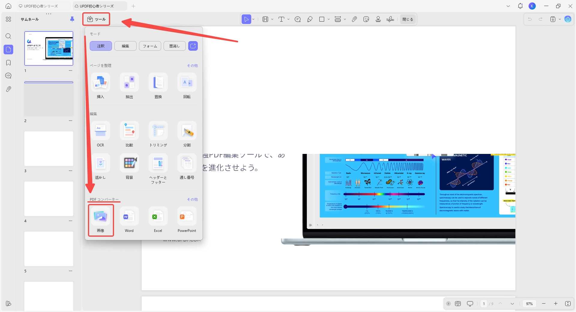Select the measure ruler tool
The width and height of the screenshot is (576, 312).
pos(338,19)
